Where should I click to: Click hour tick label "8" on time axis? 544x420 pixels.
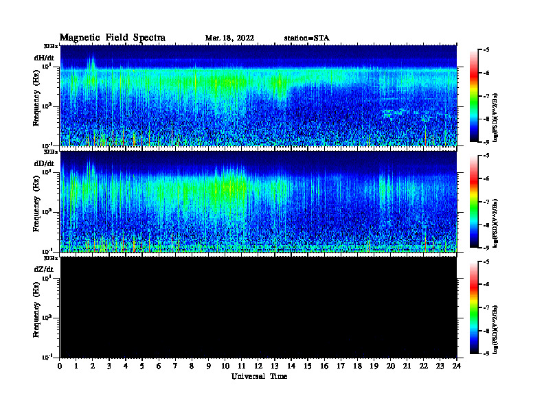pyautogui.click(x=192, y=366)
